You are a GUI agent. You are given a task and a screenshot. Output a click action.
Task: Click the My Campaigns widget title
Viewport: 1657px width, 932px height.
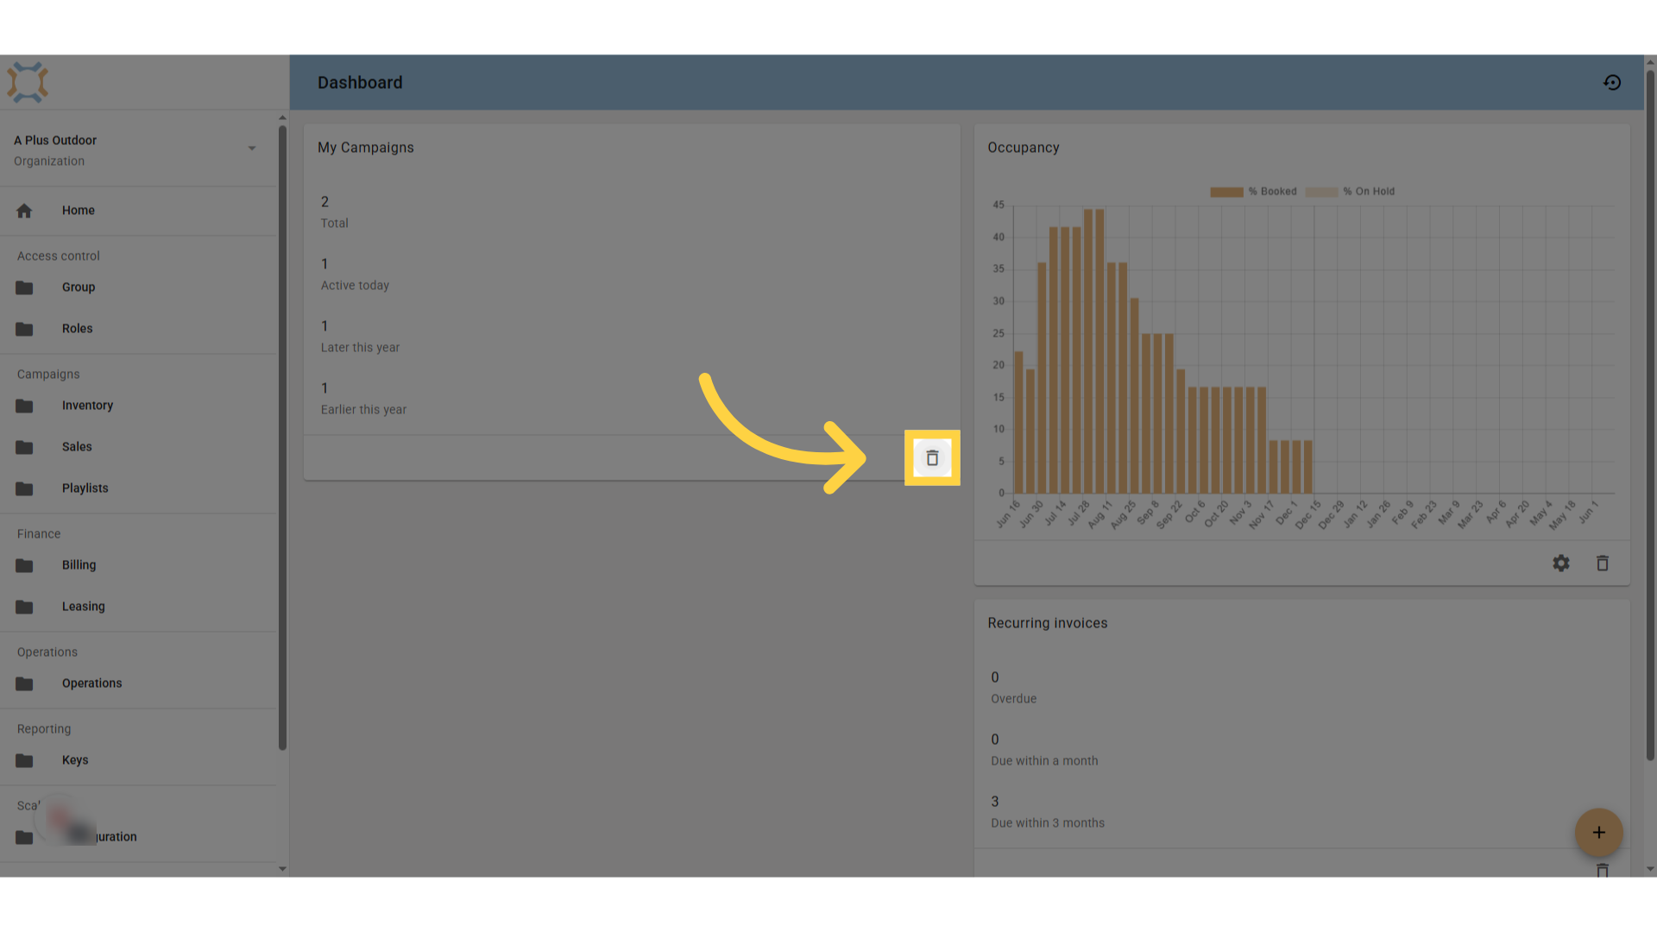point(366,148)
